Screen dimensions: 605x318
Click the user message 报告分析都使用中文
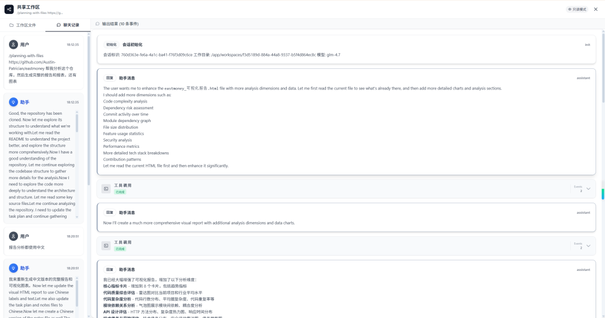[x=27, y=247]
